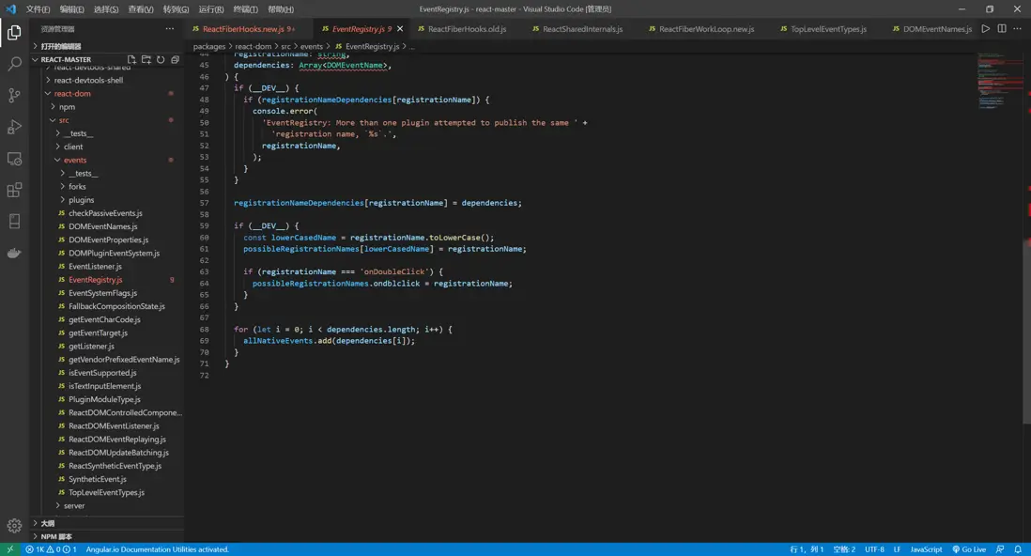Click JavaScript language mode in status bar
The image size is (1031, 556).
926,549
